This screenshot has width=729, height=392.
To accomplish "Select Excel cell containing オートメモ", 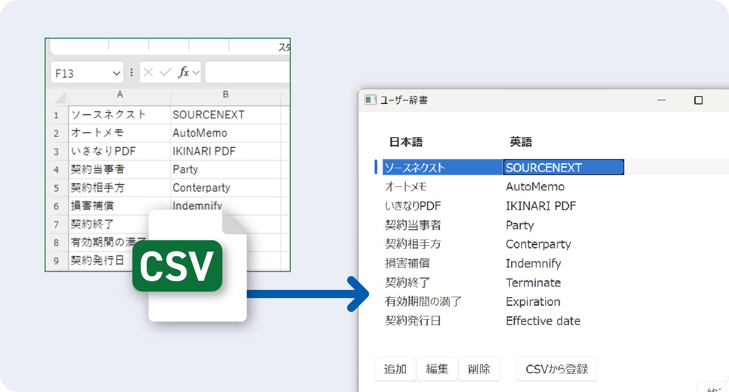I will pyautogui.click(x=119, y=133).
